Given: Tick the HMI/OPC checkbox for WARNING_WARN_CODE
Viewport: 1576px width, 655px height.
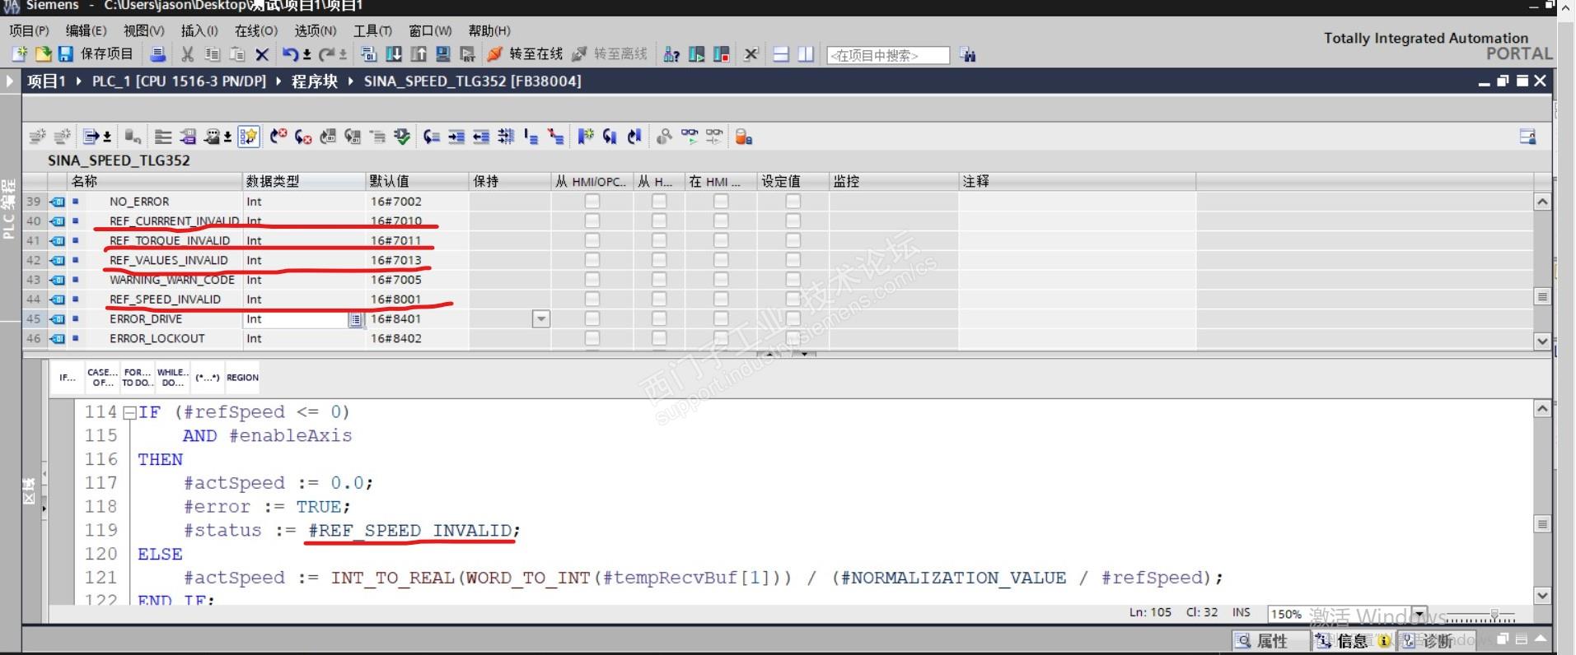Looking at the screenshot, I should pos(592,280).
